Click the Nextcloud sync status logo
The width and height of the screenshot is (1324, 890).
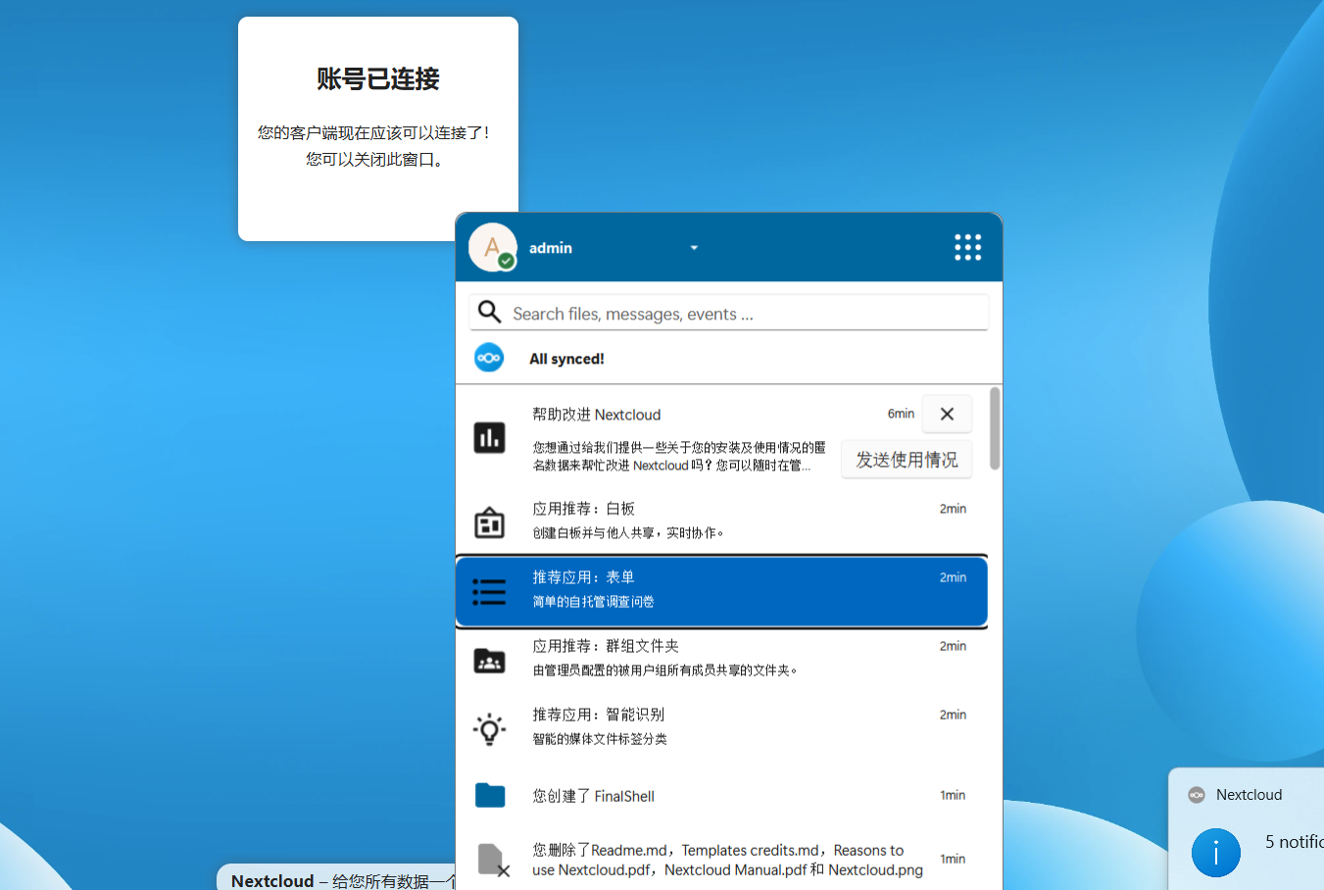[x=489, y=358]
